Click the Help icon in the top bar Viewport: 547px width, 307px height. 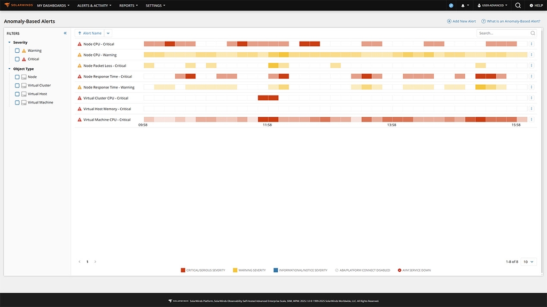click(534, 5)
